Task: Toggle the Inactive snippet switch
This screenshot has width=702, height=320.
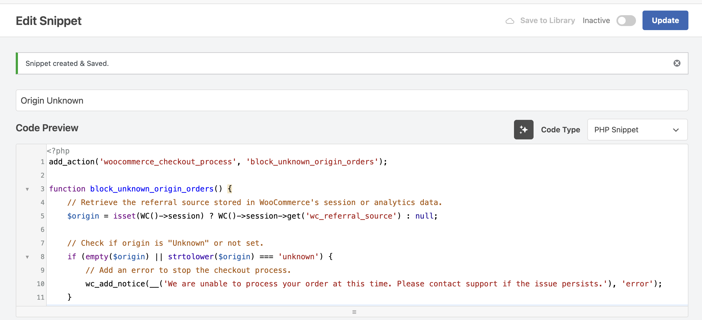Action: coord(626,21)
